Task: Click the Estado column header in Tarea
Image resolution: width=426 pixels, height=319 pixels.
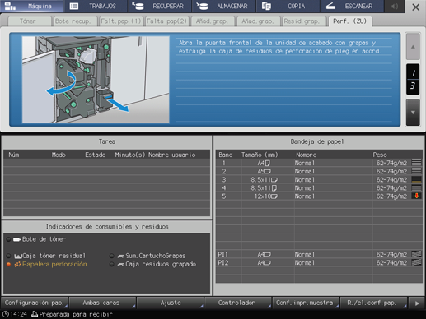Action: tap(96, 155)
